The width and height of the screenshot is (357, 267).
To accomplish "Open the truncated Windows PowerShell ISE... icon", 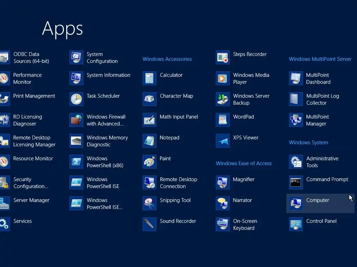I will click(76, 203).
